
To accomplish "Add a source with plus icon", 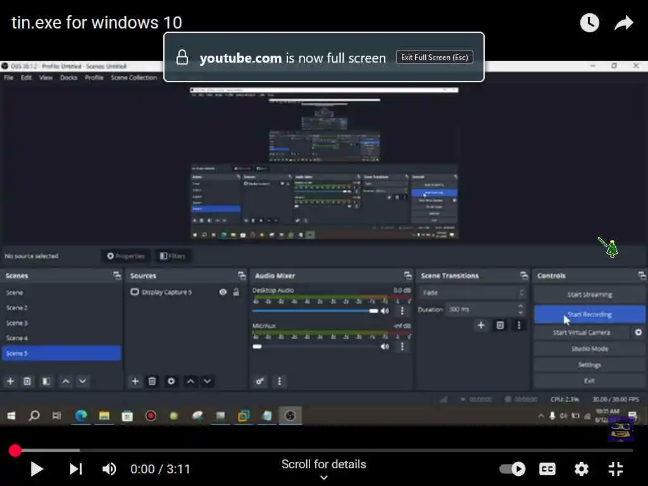I will click(x=135, y=381).
